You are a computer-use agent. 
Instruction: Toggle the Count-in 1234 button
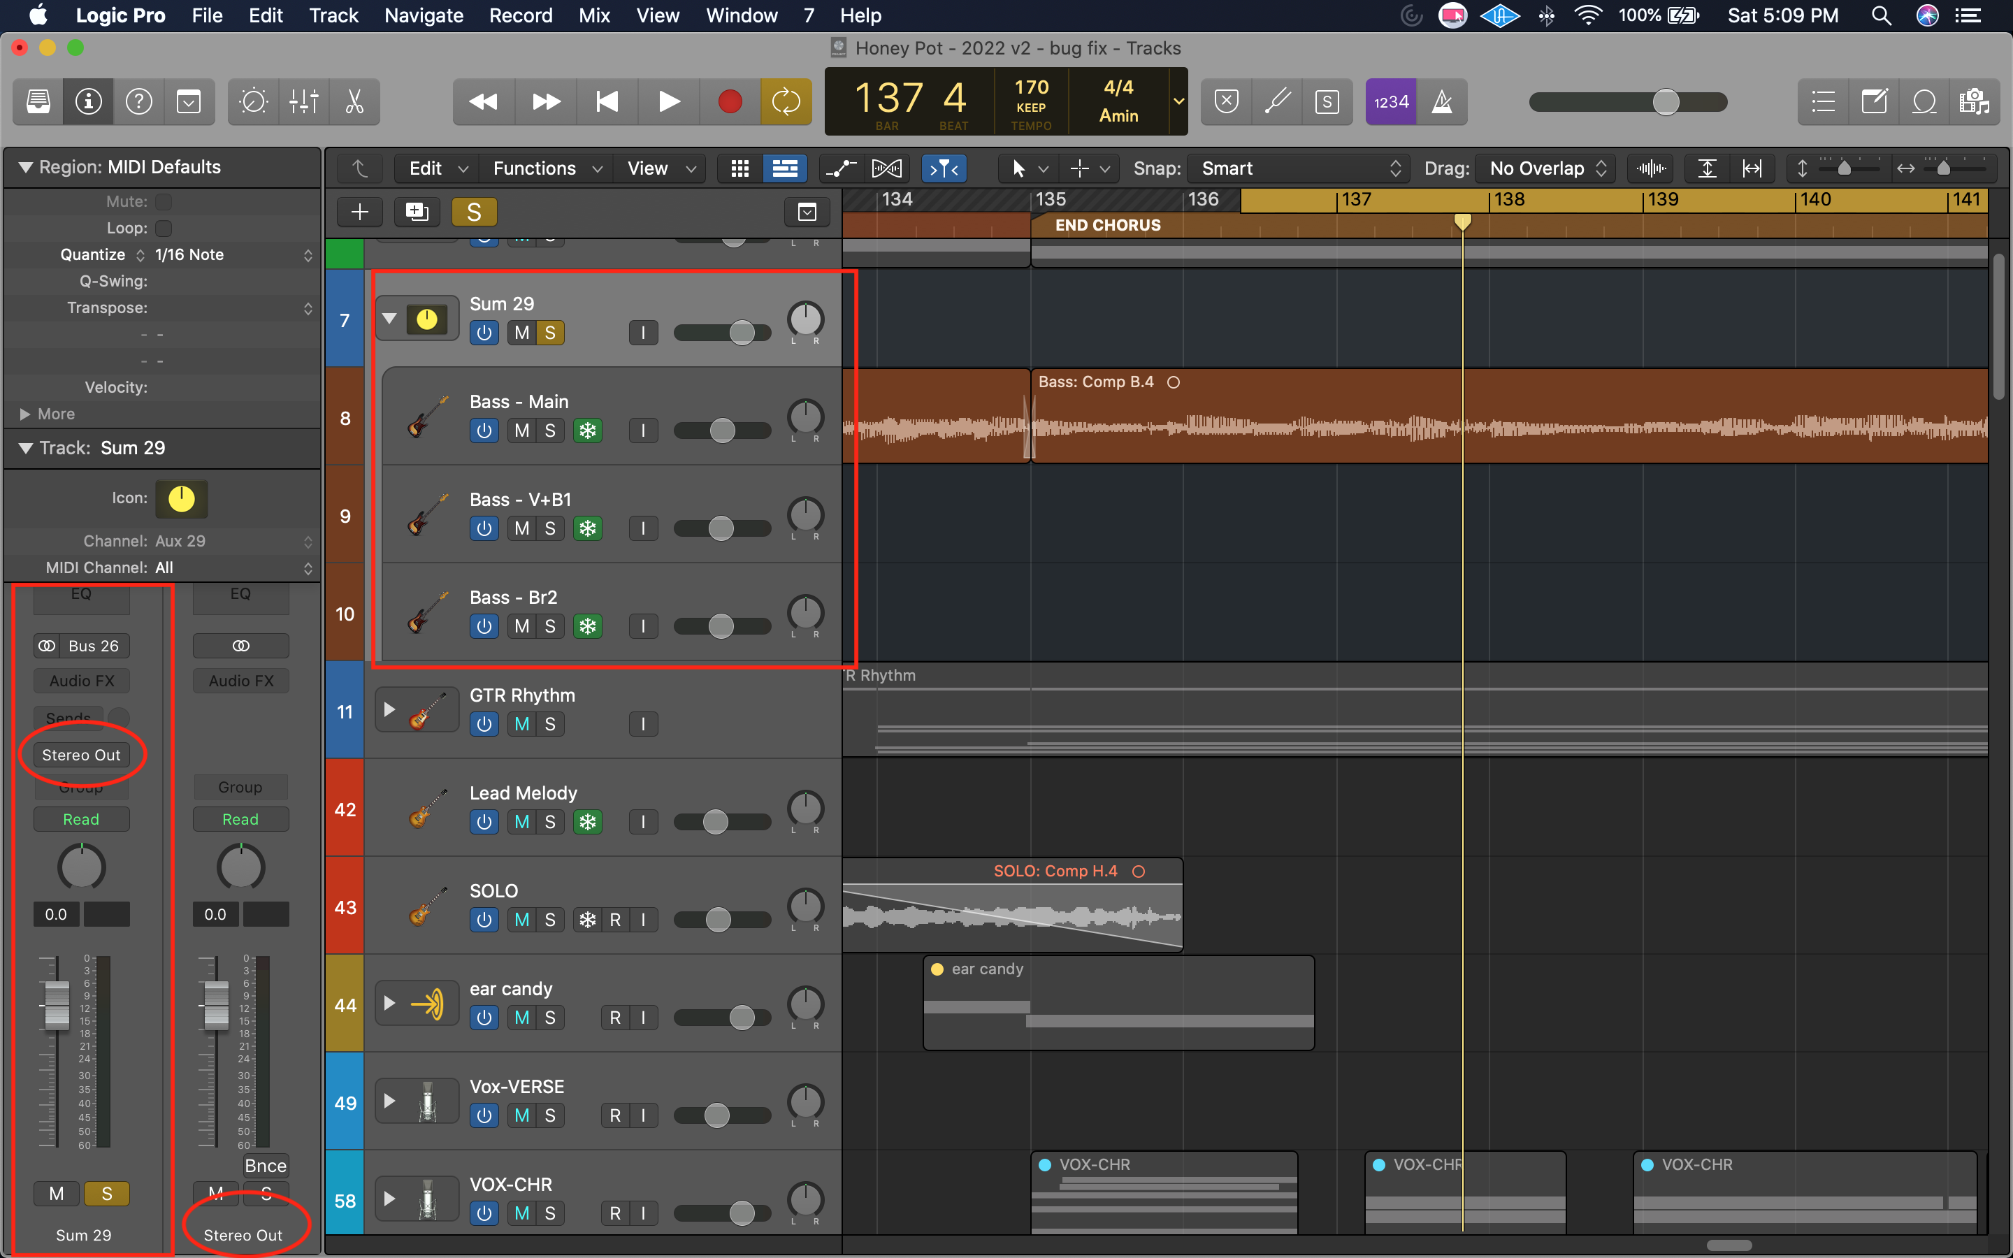[1391, 101]
